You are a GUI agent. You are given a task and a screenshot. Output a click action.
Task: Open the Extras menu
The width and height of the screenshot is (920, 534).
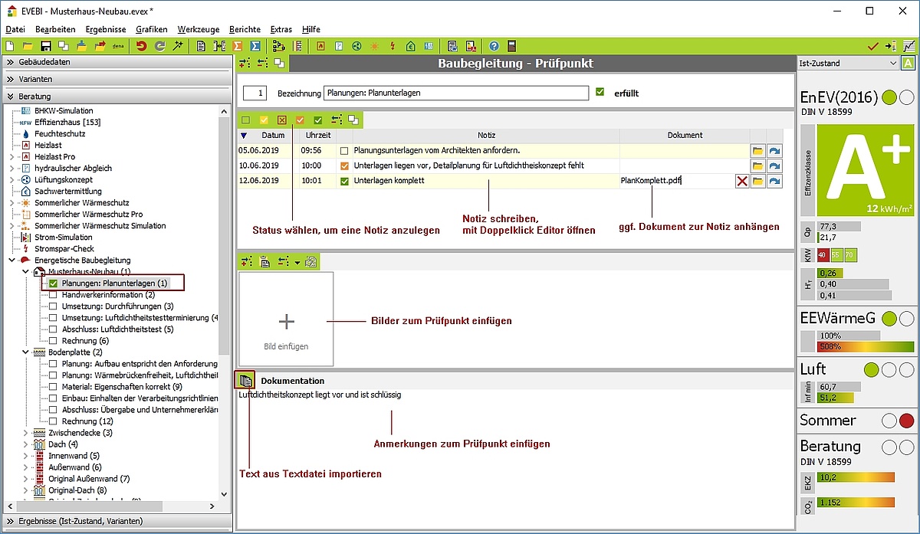pyautogui.click(x=281, y=28)
